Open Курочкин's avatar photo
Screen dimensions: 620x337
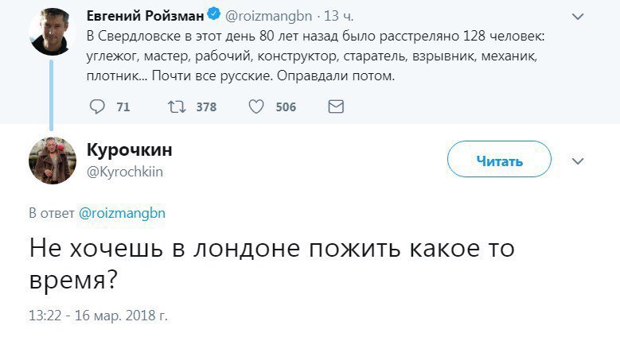pos(53,159)
